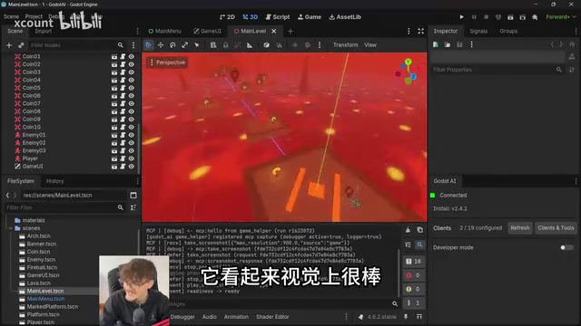
Task: Open the Shader Editor bottom panel
Action: tap(272, 317)
